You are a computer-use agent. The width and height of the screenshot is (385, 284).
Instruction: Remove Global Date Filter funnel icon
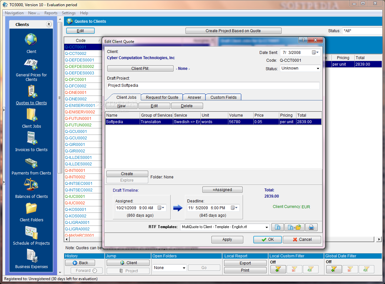tap(350, 269)
